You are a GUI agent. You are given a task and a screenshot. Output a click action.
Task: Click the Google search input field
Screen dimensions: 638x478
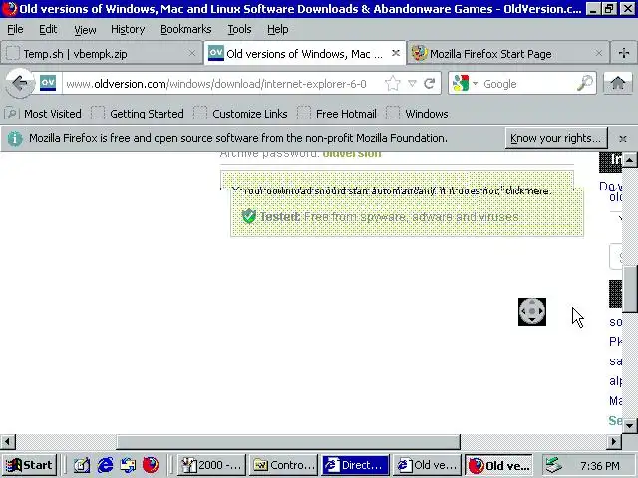pos(527,84)
